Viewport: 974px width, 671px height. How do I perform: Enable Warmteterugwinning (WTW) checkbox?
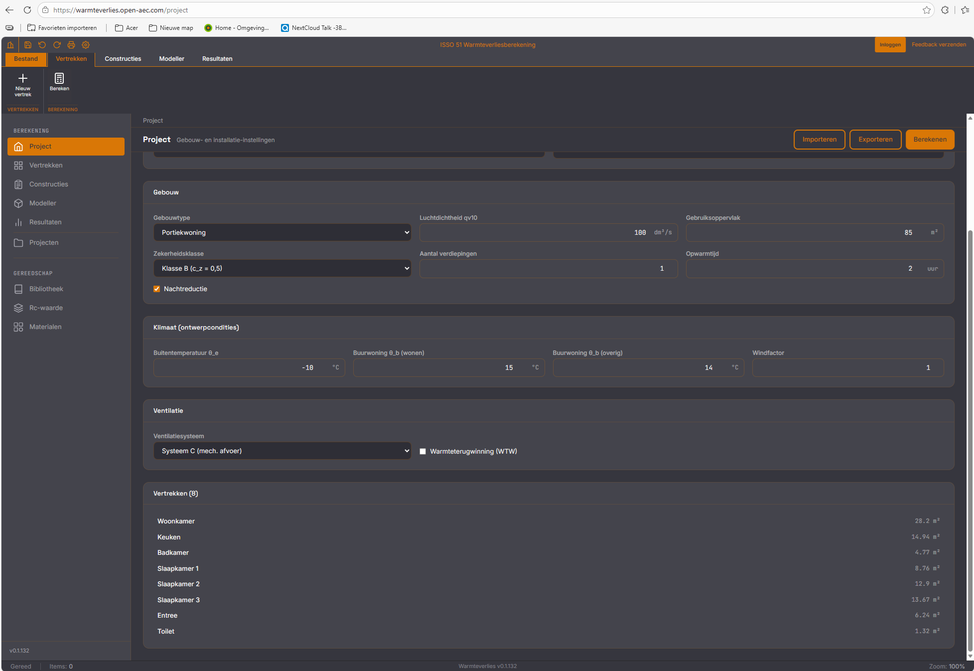point(423,452)
